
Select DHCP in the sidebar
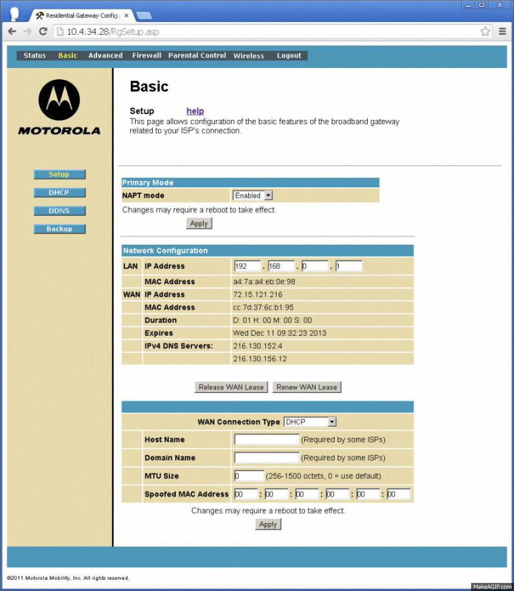pyautogui.click(x=59, y=193)
